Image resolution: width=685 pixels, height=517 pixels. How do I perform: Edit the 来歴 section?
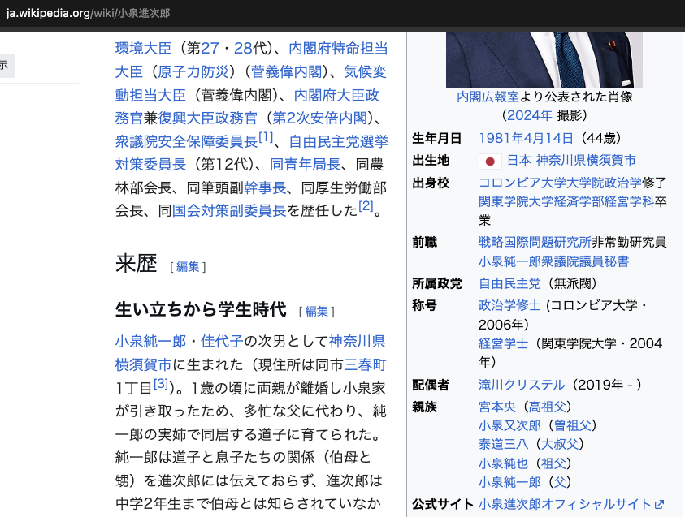tap(188, 266)
